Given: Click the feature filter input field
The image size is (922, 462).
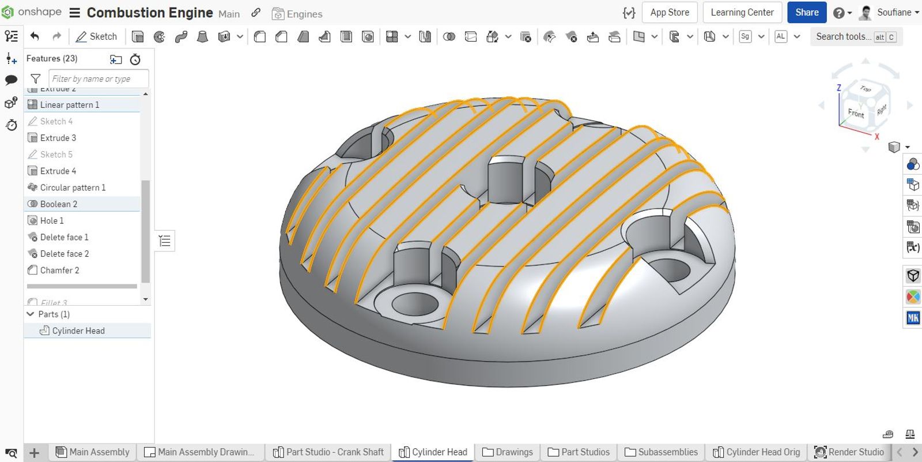Looking at the screenshot, I should click(98, 78).
